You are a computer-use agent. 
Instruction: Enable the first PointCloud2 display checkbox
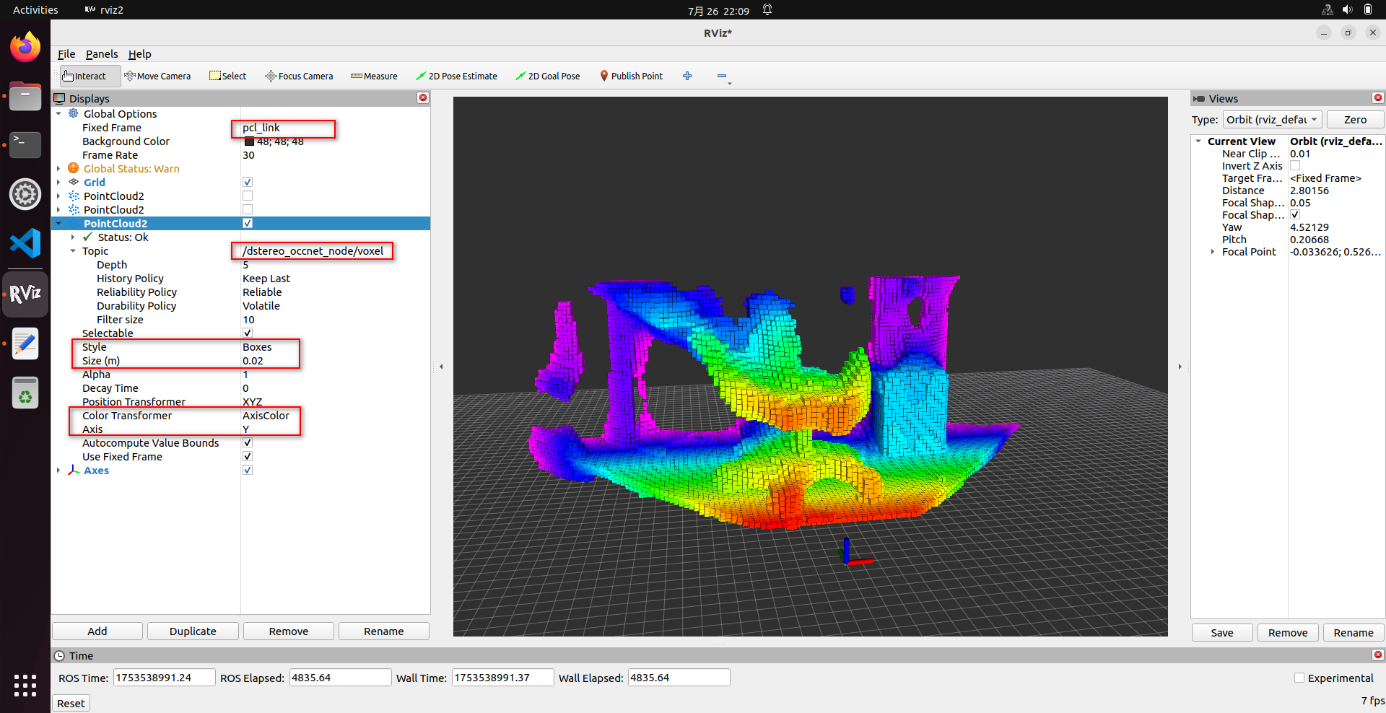click(x=248, y=196)
